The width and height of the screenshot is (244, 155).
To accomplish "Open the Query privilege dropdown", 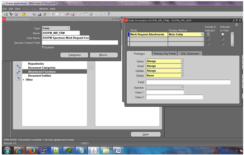I will (182, 61).
